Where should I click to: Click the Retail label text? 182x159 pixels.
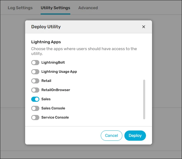tap(46, 81)
